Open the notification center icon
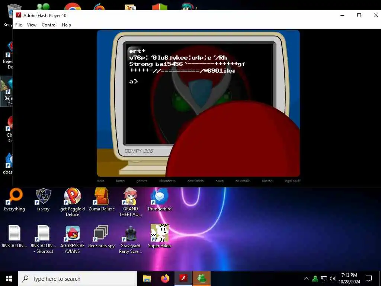The height and width of the screenshot is (286, 381). tap(369, 279)
